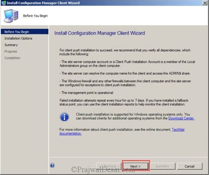209x175 pixels.
Task: Click the Previous button
Action: pos(109,166)
